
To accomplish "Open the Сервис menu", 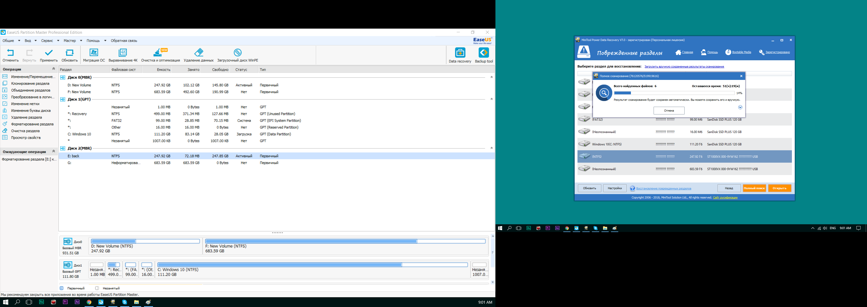I will pos(50,41).
